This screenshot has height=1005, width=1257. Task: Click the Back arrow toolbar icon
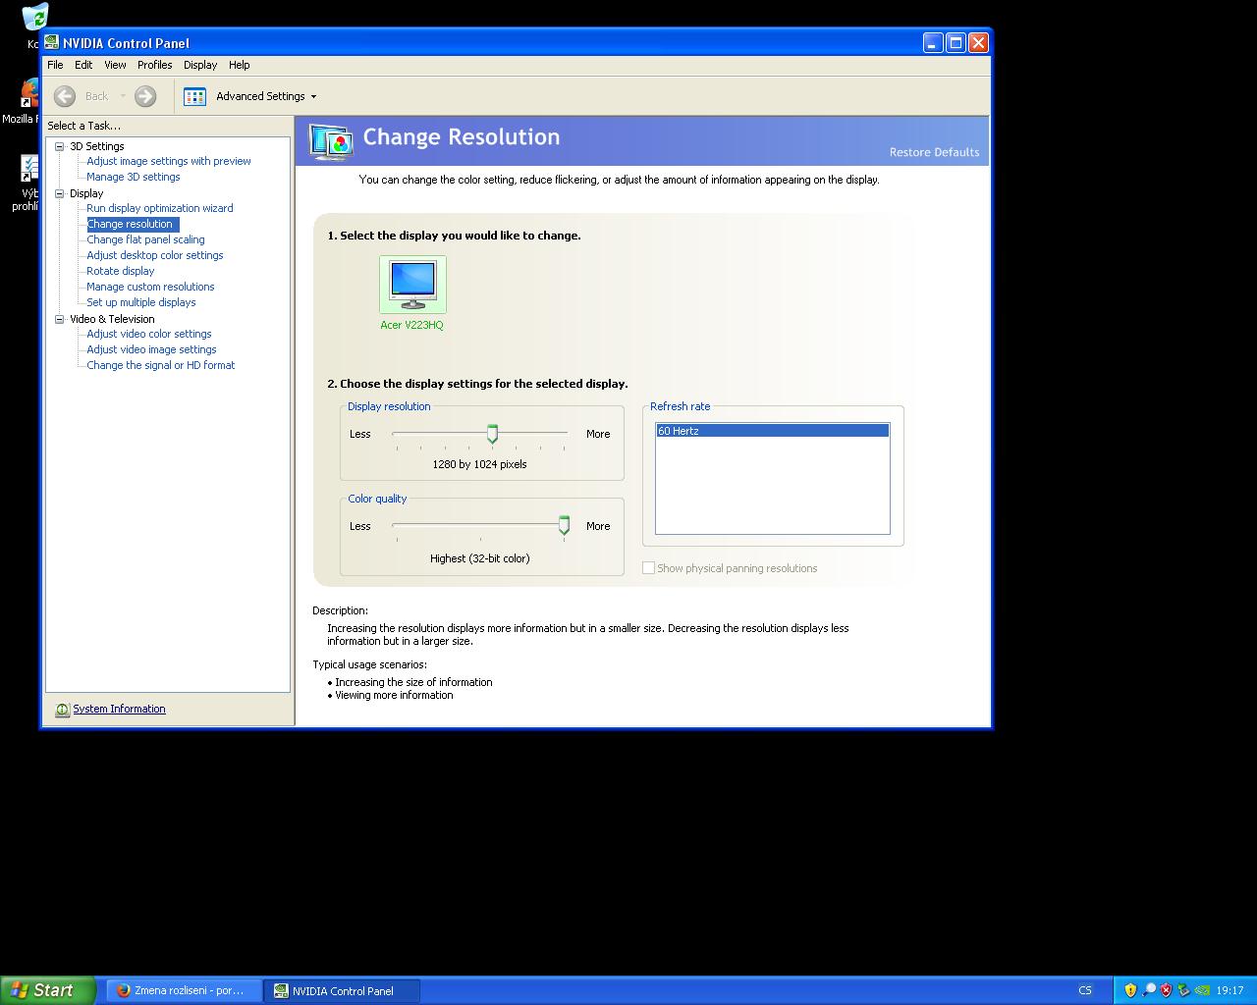tap(65, 96)
